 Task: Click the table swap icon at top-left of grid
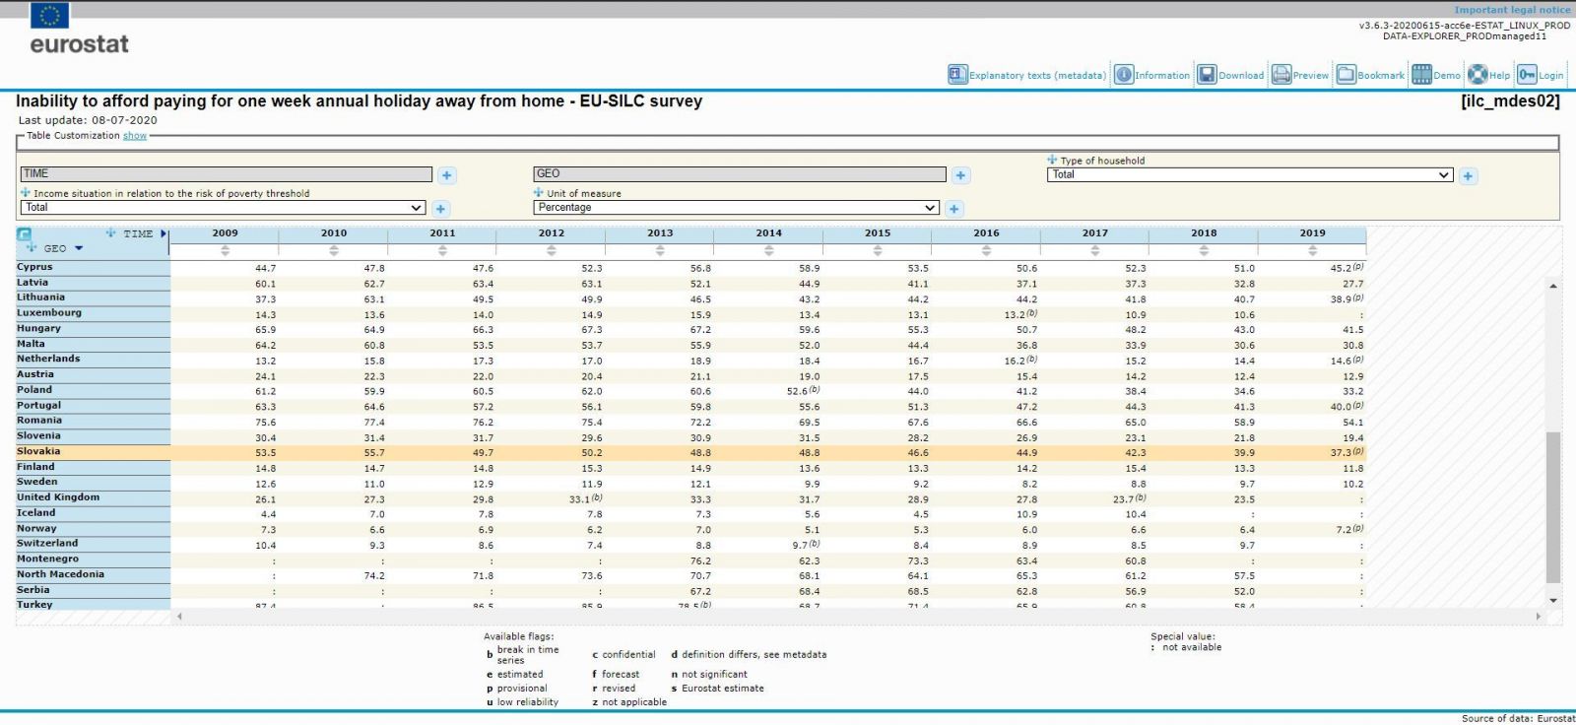click(25, 234)
